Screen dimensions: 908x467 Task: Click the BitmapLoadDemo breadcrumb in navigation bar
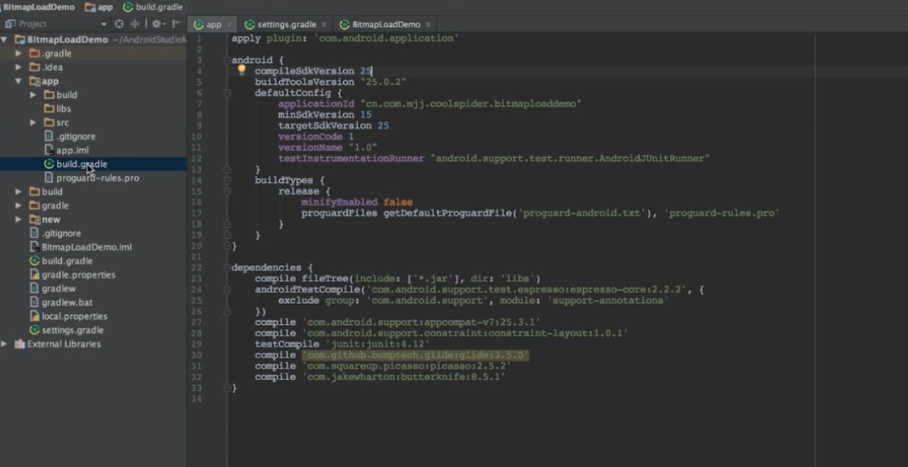tap(39, 7)
